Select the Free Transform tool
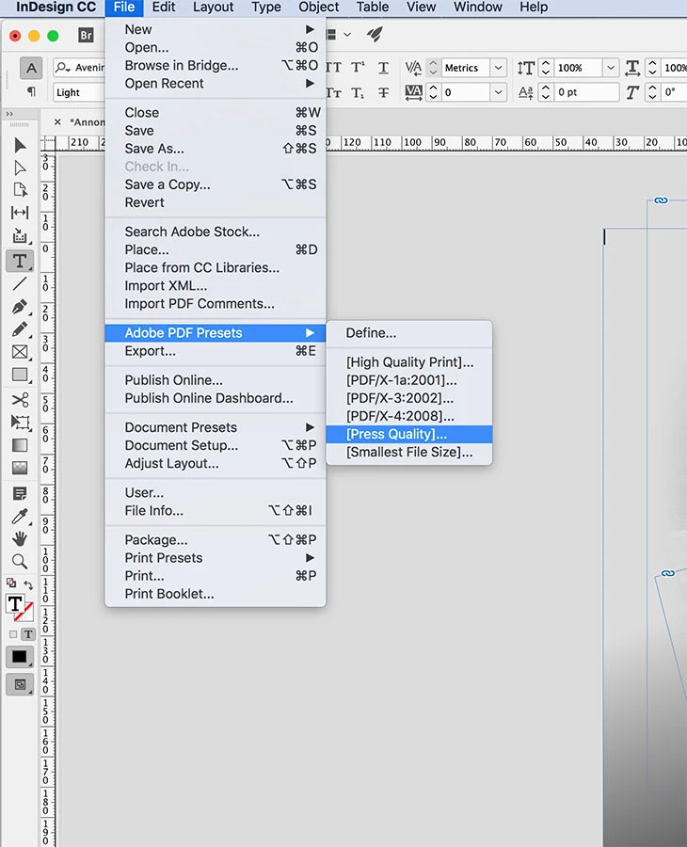The image size is (687, 847). (x=20, y=423)
